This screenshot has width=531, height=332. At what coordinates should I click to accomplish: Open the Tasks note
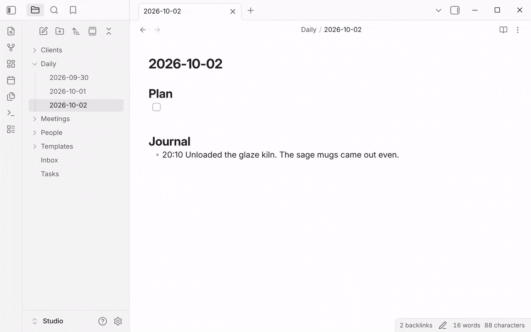76,174
